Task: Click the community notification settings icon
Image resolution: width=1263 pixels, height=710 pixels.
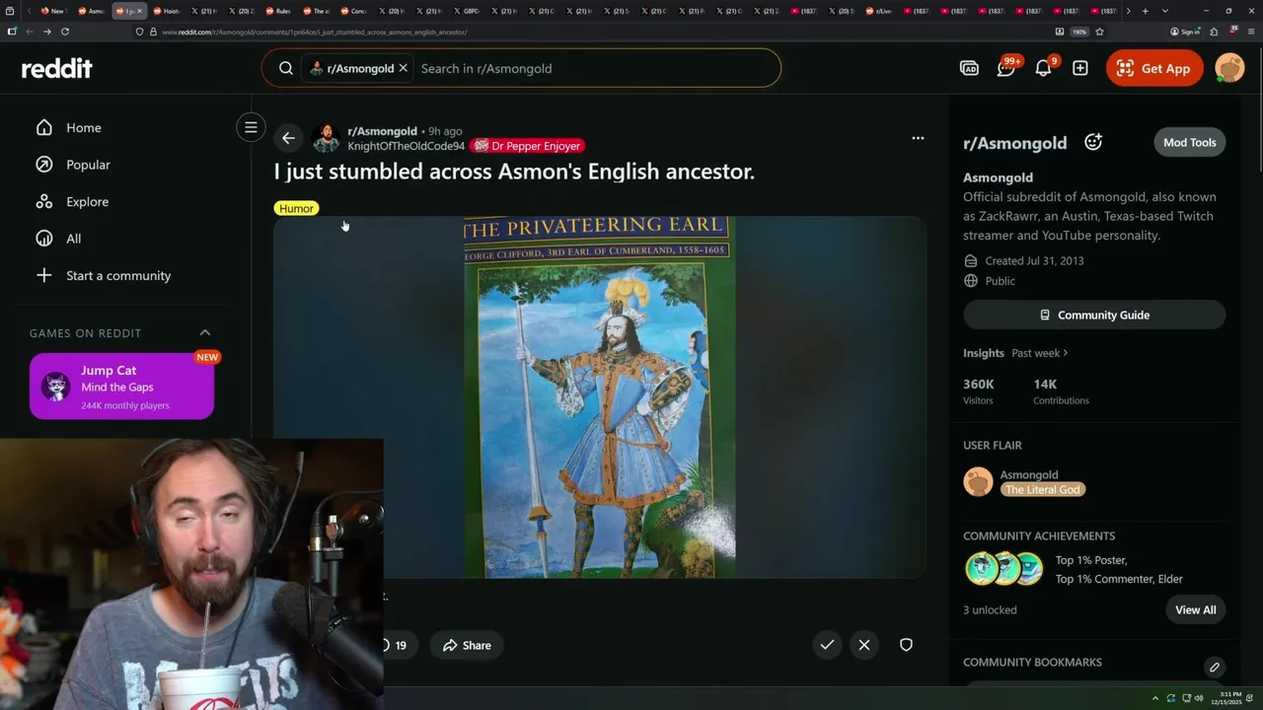Action: click(x=1093, y=142)
